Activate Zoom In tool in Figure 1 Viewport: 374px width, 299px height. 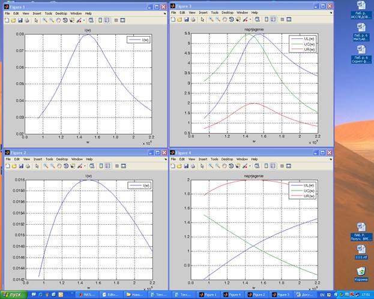click(45, 20)
